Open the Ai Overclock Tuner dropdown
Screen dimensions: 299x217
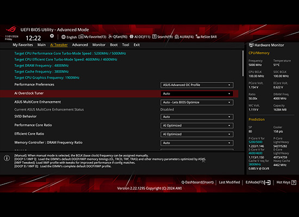click(x=197, y=94)
